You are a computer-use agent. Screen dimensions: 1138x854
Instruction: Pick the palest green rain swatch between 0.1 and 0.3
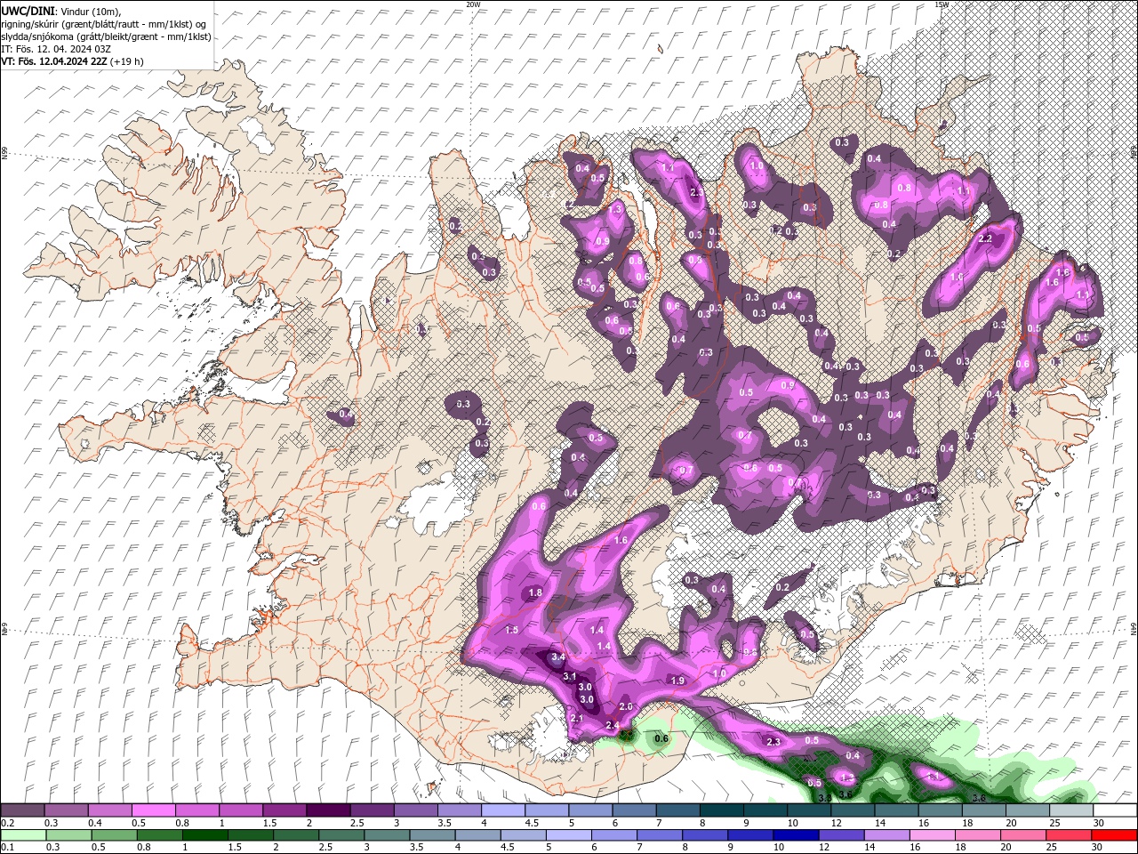pyautogui.click(x=22, y=835)
